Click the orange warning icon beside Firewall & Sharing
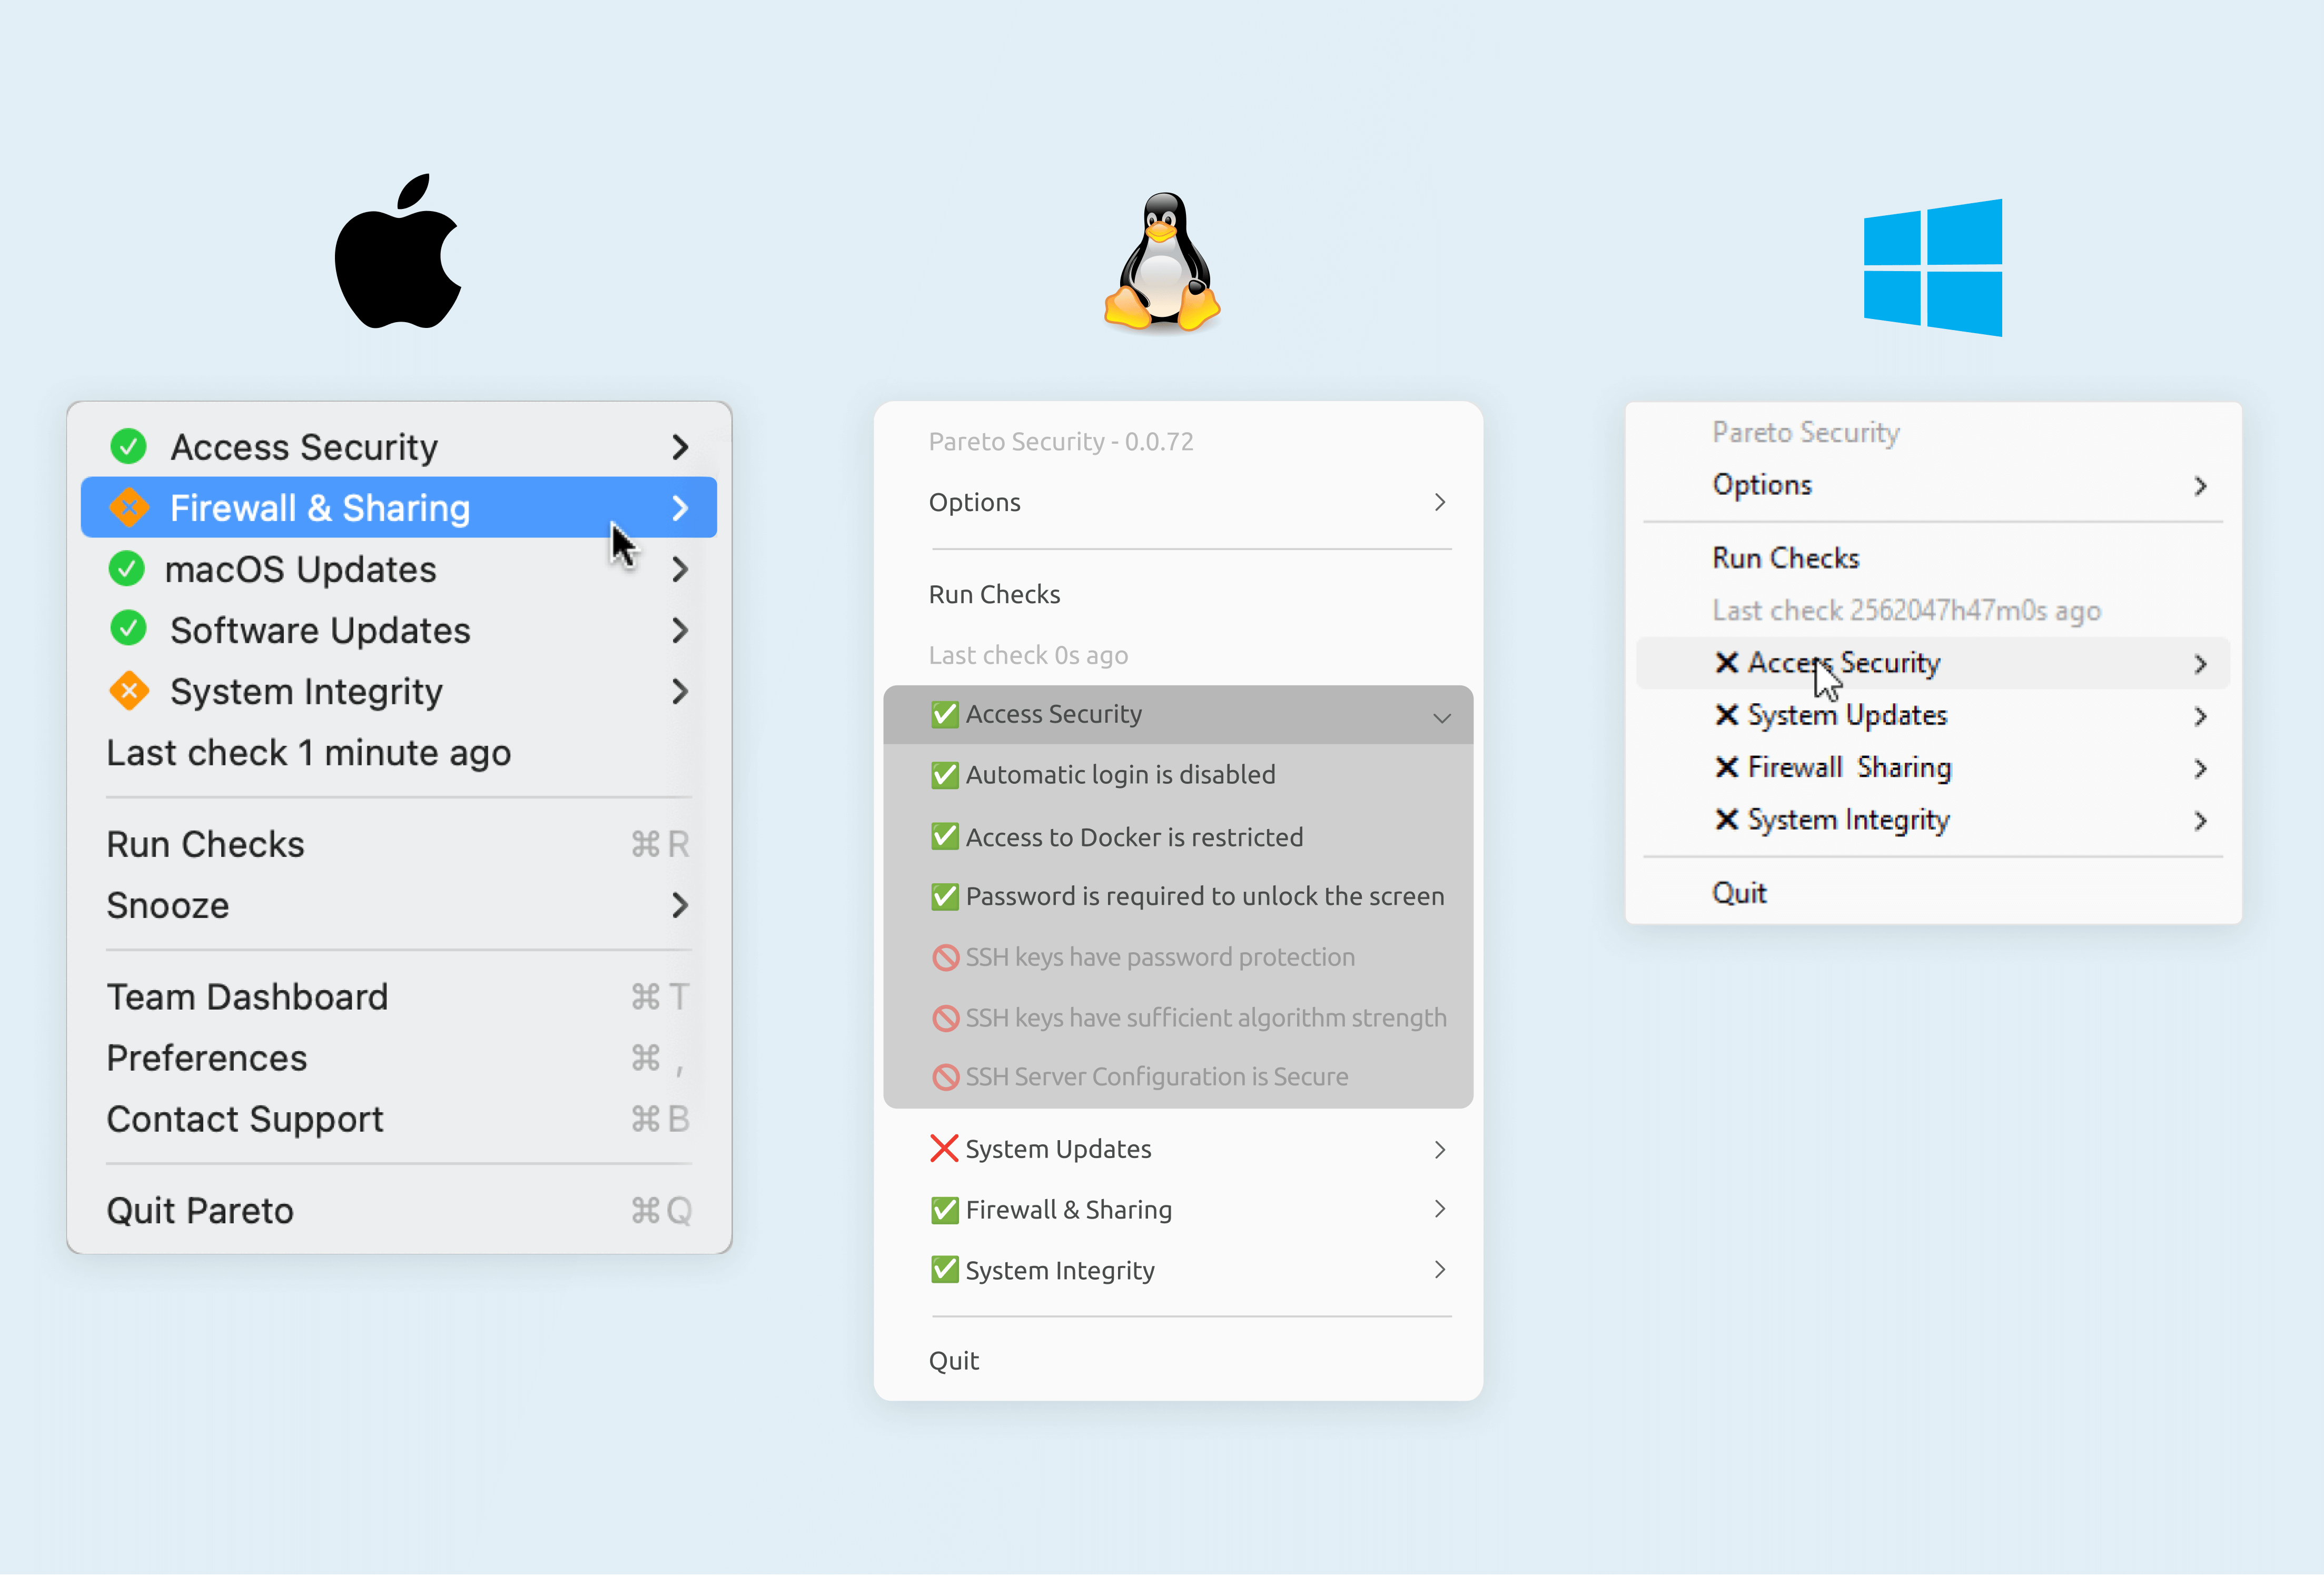 [129, 507]
